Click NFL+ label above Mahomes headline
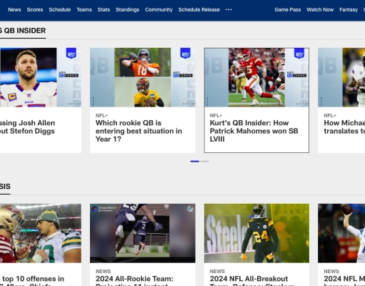 [216, 116]
